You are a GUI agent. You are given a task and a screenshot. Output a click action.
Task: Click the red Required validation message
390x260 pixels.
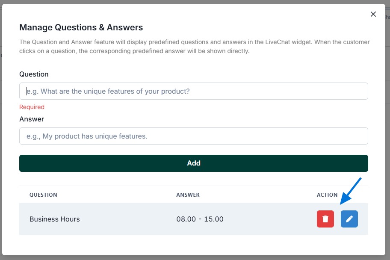[32, 107]
